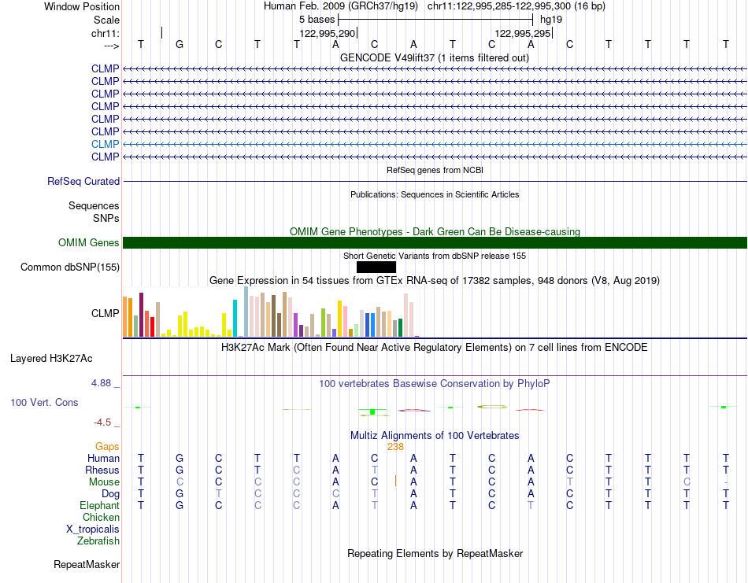Click the tall cyan bar in GTEx chart

[235, 319]
